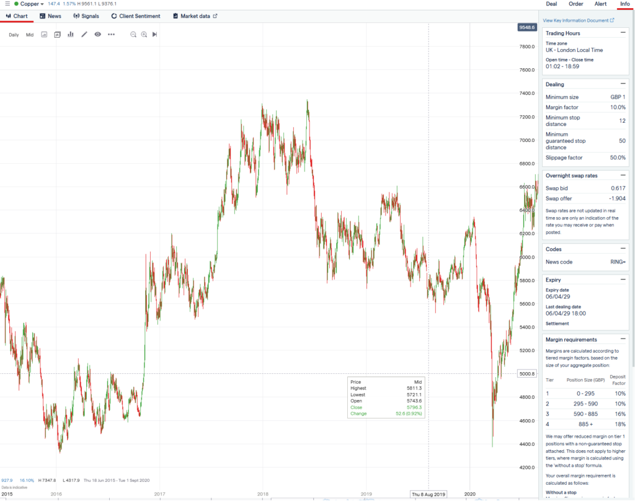The width and height of the screenshot is (635, 501).
Task: Jump to the latest chart data
Action: coord(154,35)
